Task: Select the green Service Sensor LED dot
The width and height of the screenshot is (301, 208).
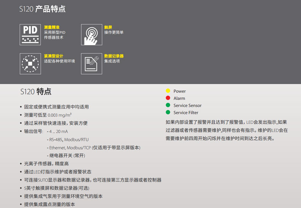Action: 168,105
